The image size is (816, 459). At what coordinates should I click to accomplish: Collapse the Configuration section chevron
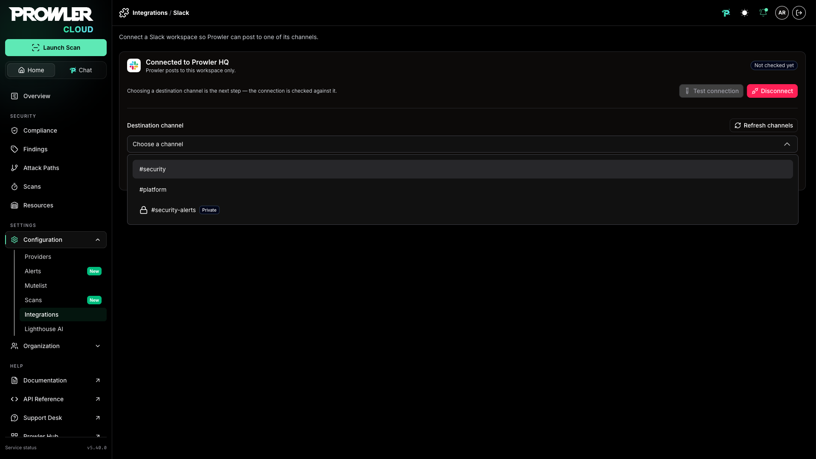98,240
